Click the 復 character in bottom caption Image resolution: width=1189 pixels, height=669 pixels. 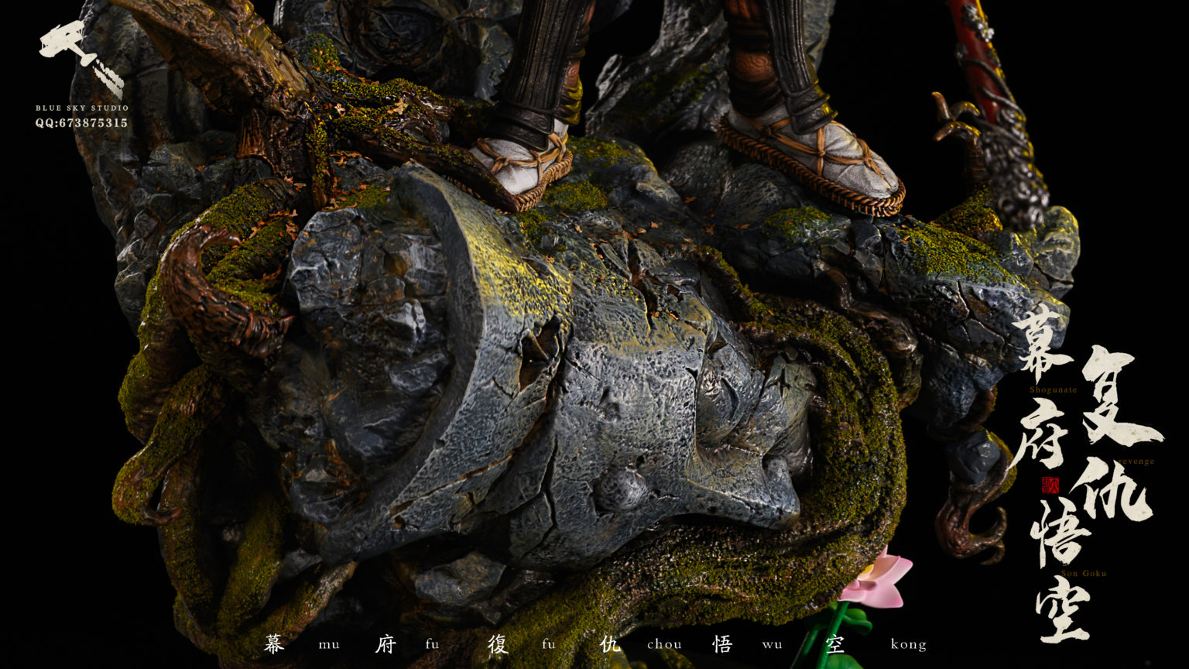(x=498, y=644)
